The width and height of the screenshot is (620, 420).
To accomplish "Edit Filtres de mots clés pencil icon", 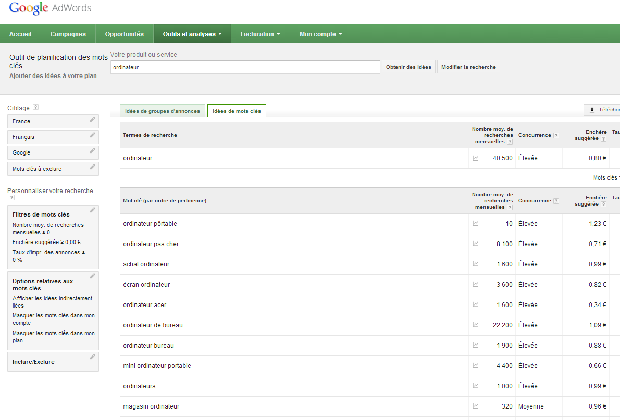I will 92,210.
